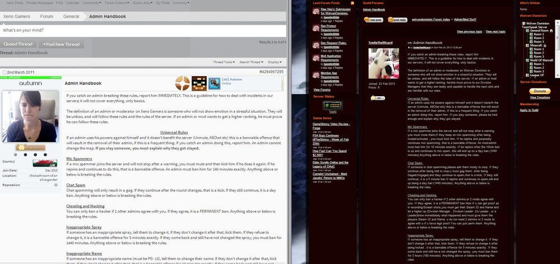Click the Vashj link under Server Status
This screenshot has height=264, width=560.
pyautogui.click(x=333, y=112)
